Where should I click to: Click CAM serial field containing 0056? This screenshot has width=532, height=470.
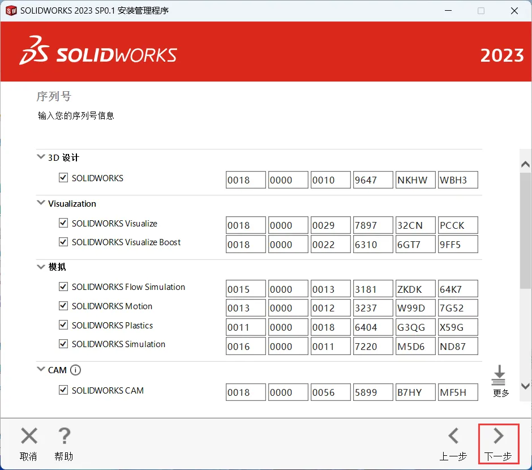[331, 392]
